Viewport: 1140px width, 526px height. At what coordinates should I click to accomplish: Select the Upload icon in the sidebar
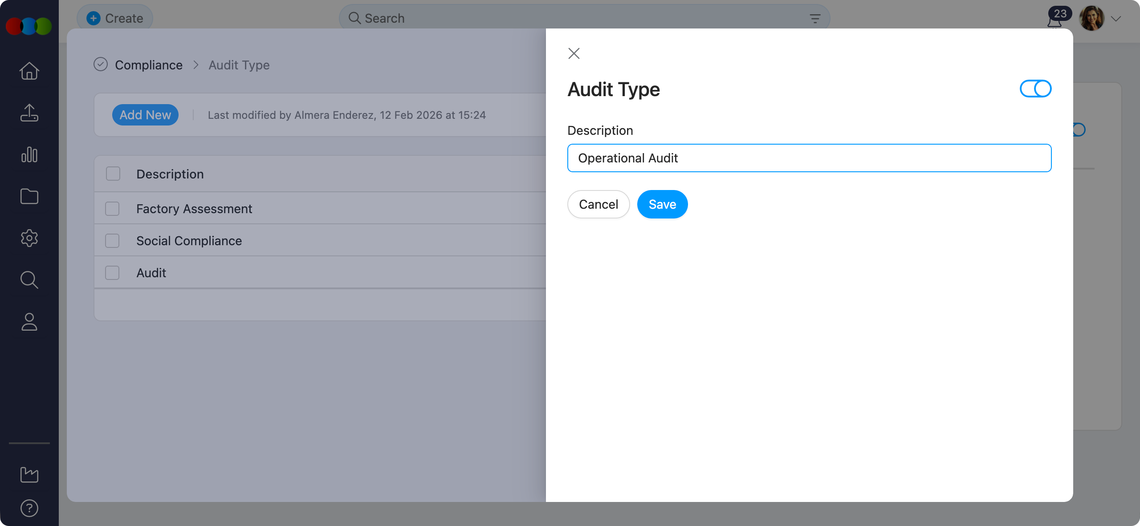tap(29, 113)
